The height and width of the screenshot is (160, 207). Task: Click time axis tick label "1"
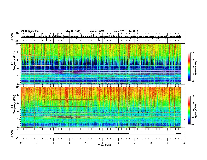click(x=37, y=143)
